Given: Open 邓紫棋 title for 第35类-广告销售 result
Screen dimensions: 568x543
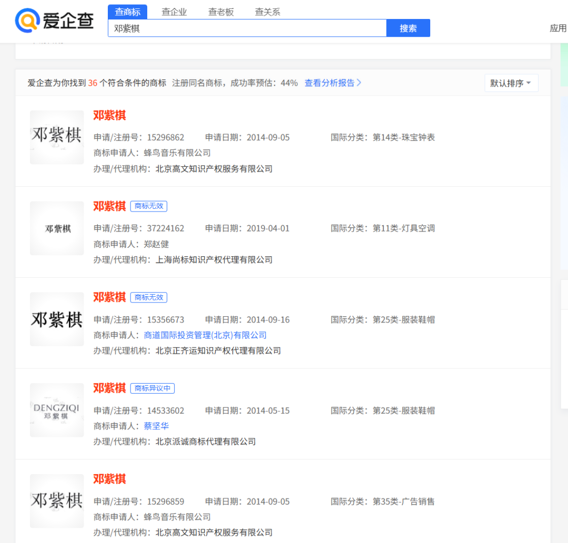Looking at the screenshot, I should tap(109, 479).
